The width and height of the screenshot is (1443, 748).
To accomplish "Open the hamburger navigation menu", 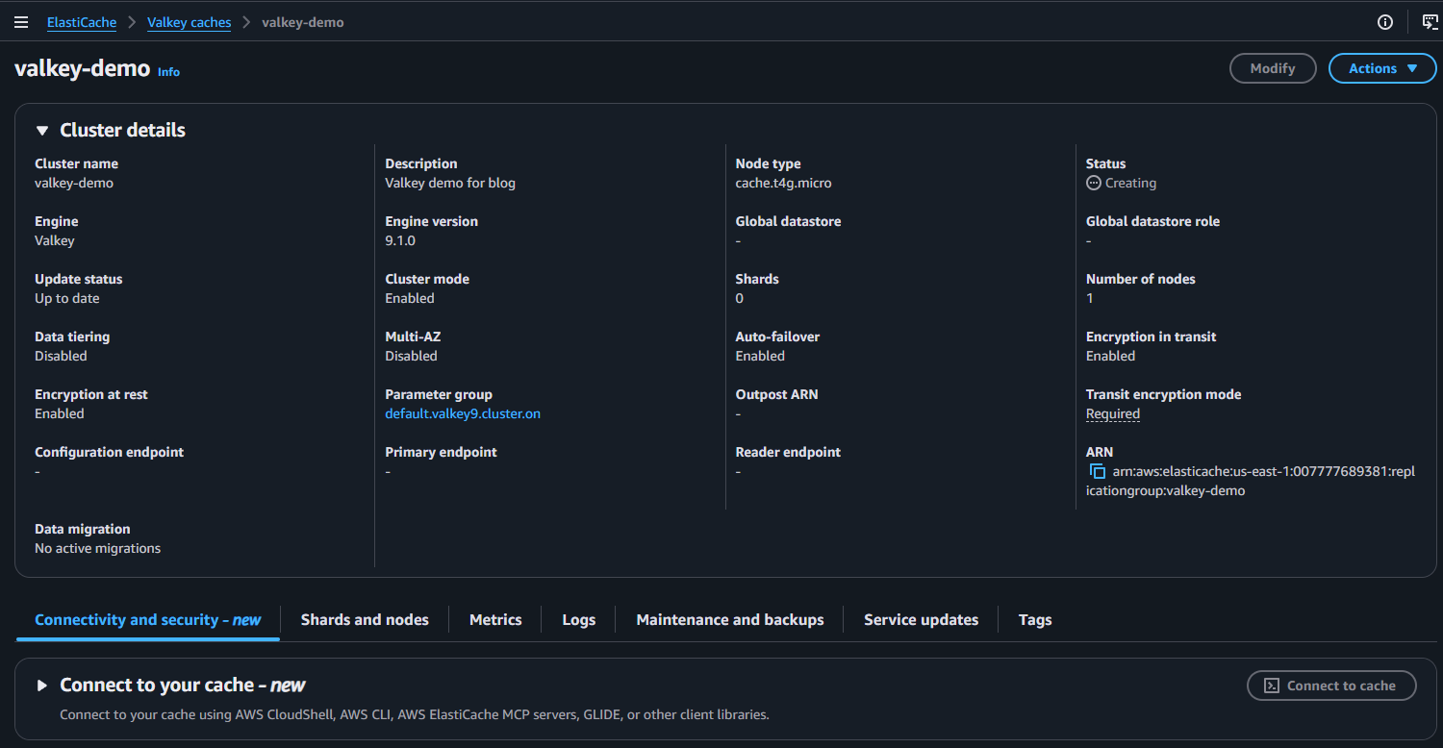I will pos(21,22).
